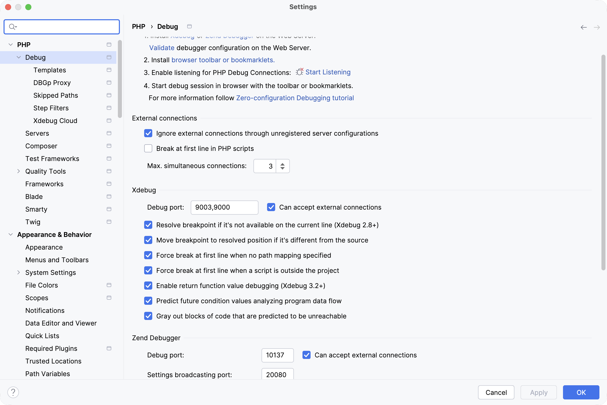Click the project icon beside Templates row

tap(109, 70)
